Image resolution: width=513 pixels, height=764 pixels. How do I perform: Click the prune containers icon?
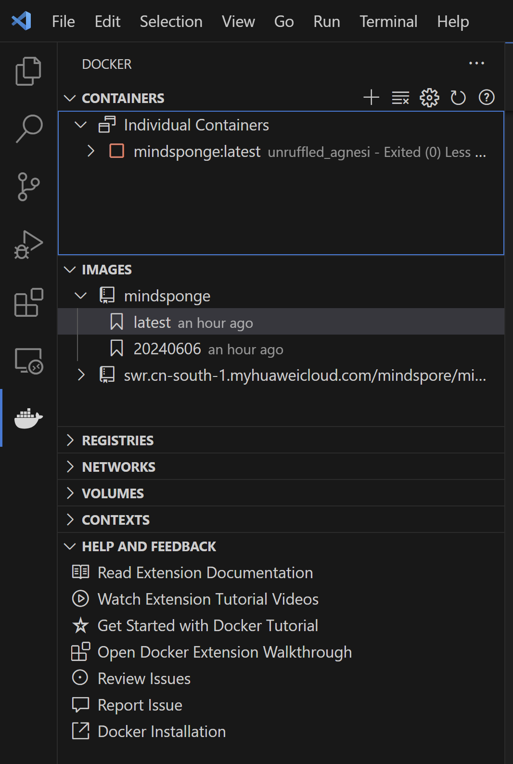400,98
